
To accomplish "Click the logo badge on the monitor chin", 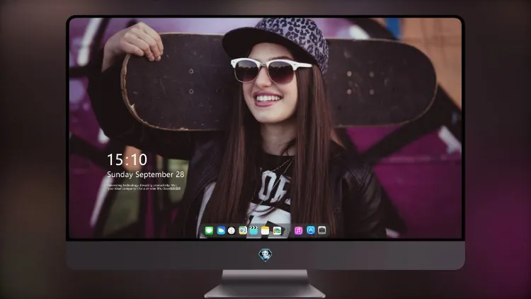I will coord(265,255).
